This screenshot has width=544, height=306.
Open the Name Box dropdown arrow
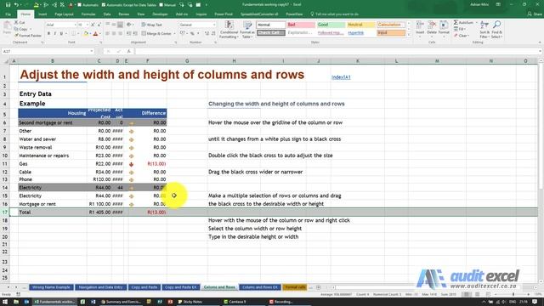point(92,51)
